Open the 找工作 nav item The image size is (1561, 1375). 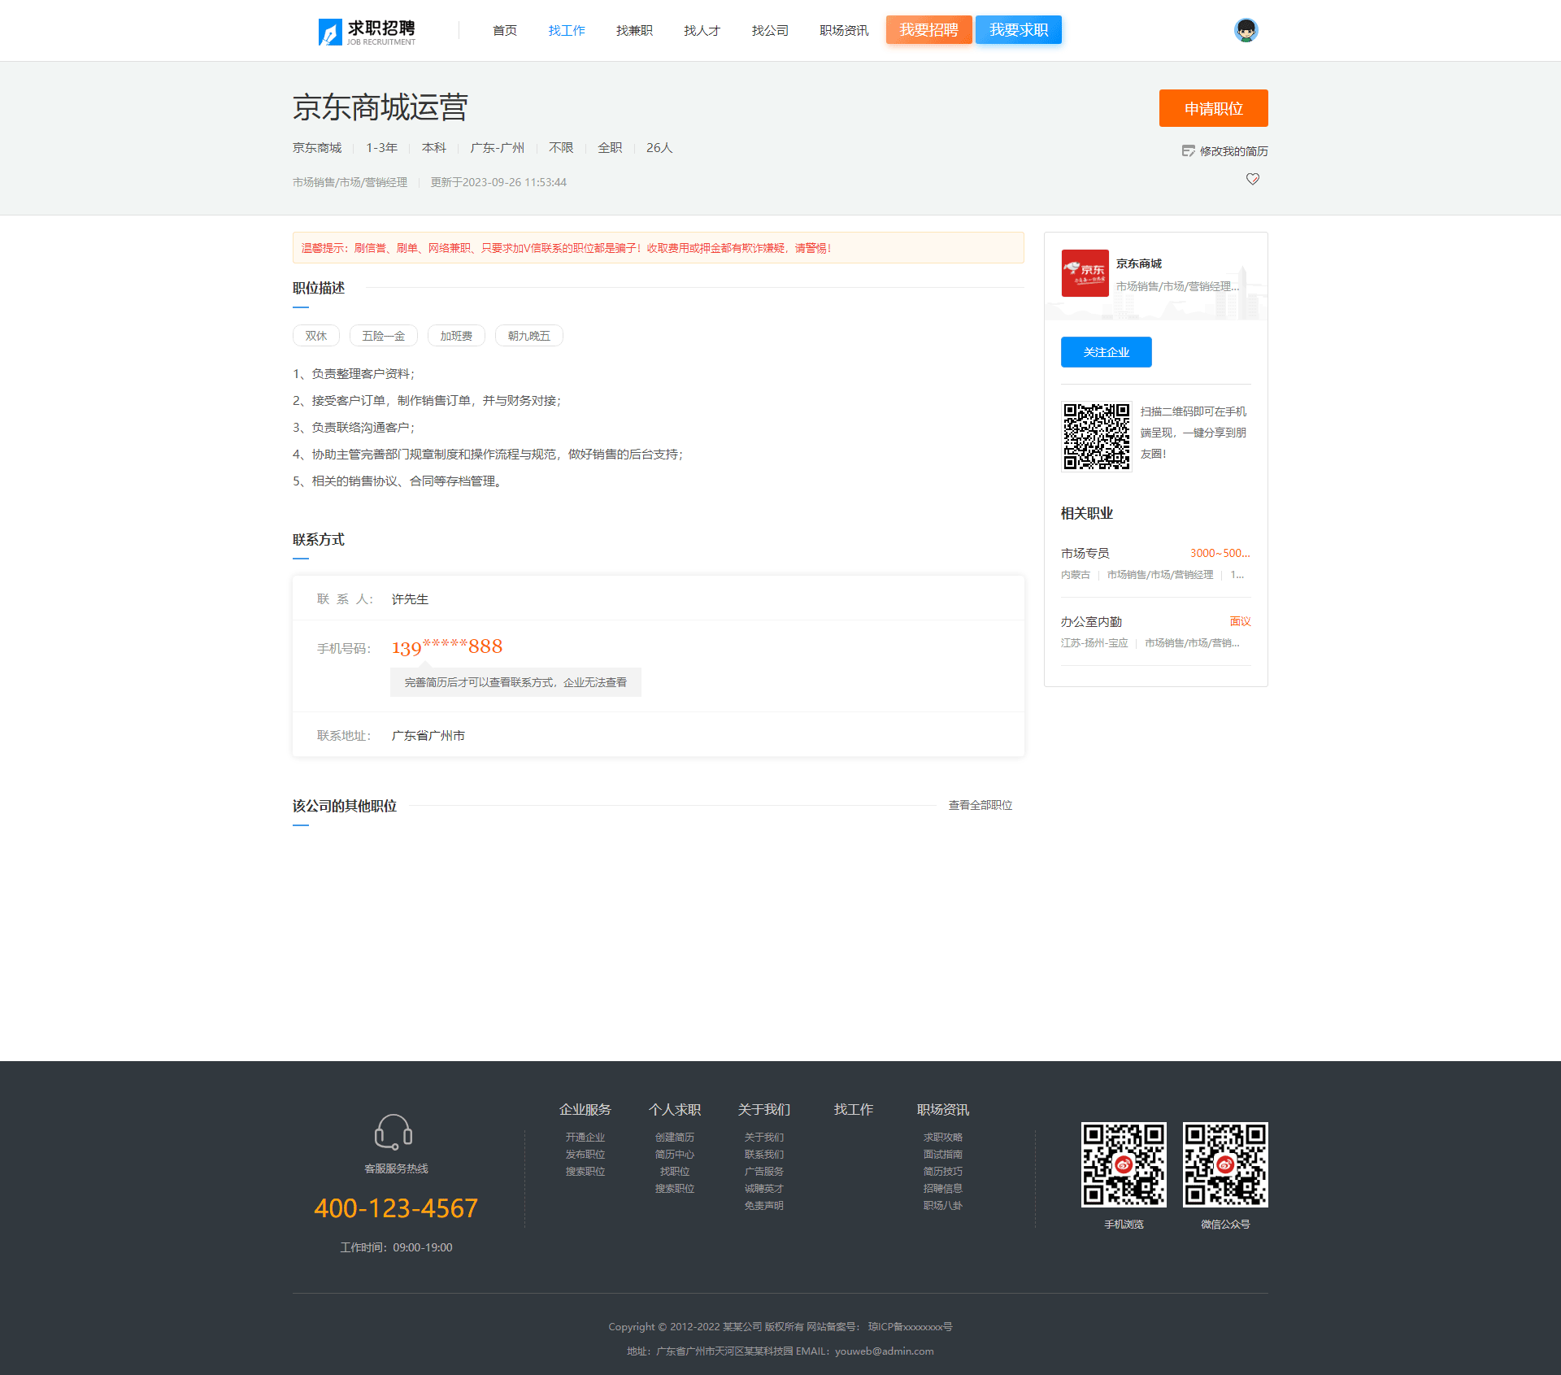[x=567, y=30]
